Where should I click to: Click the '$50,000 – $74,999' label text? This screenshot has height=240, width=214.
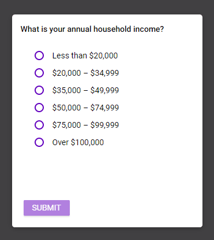click(85, 108)
